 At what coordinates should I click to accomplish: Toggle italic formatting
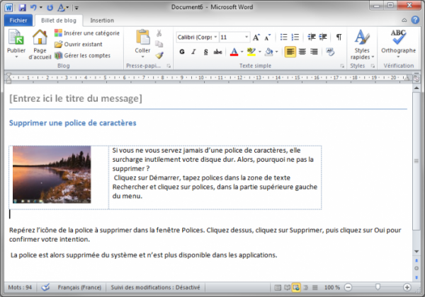coord(193,52)
